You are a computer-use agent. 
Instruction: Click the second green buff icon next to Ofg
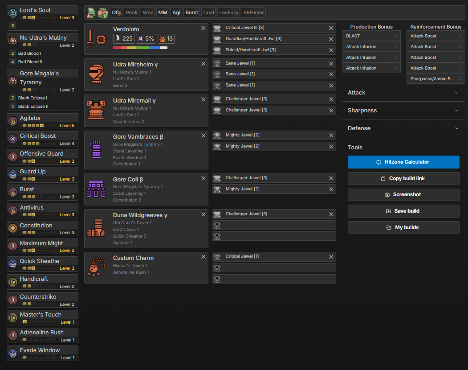103,12
